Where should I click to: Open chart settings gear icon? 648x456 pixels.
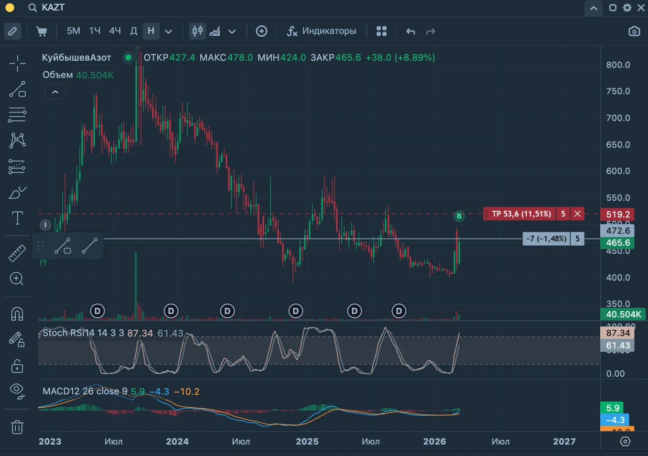coord(627,8)
